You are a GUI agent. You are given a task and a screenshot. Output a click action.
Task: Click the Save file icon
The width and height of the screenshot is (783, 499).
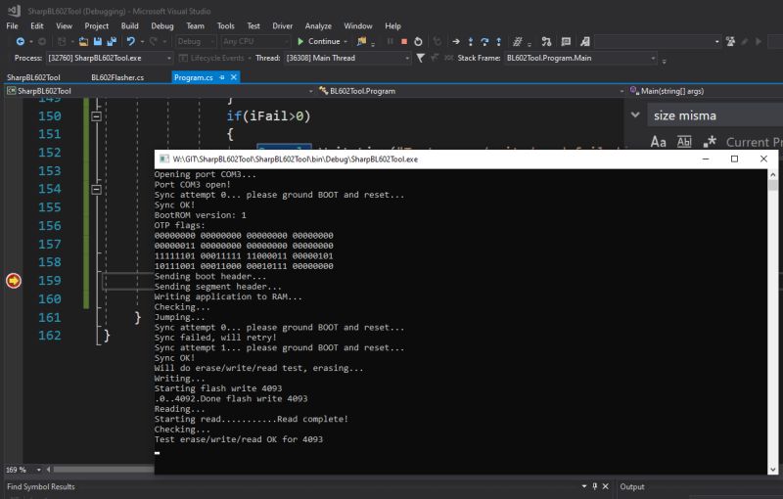pyautogui.click(x=98, y=41)
